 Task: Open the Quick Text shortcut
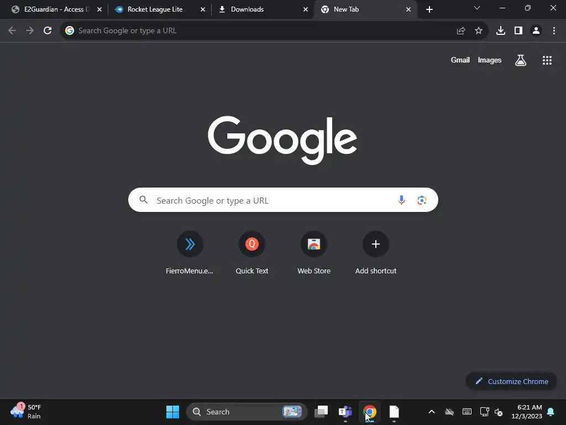(x=252, y=252)
